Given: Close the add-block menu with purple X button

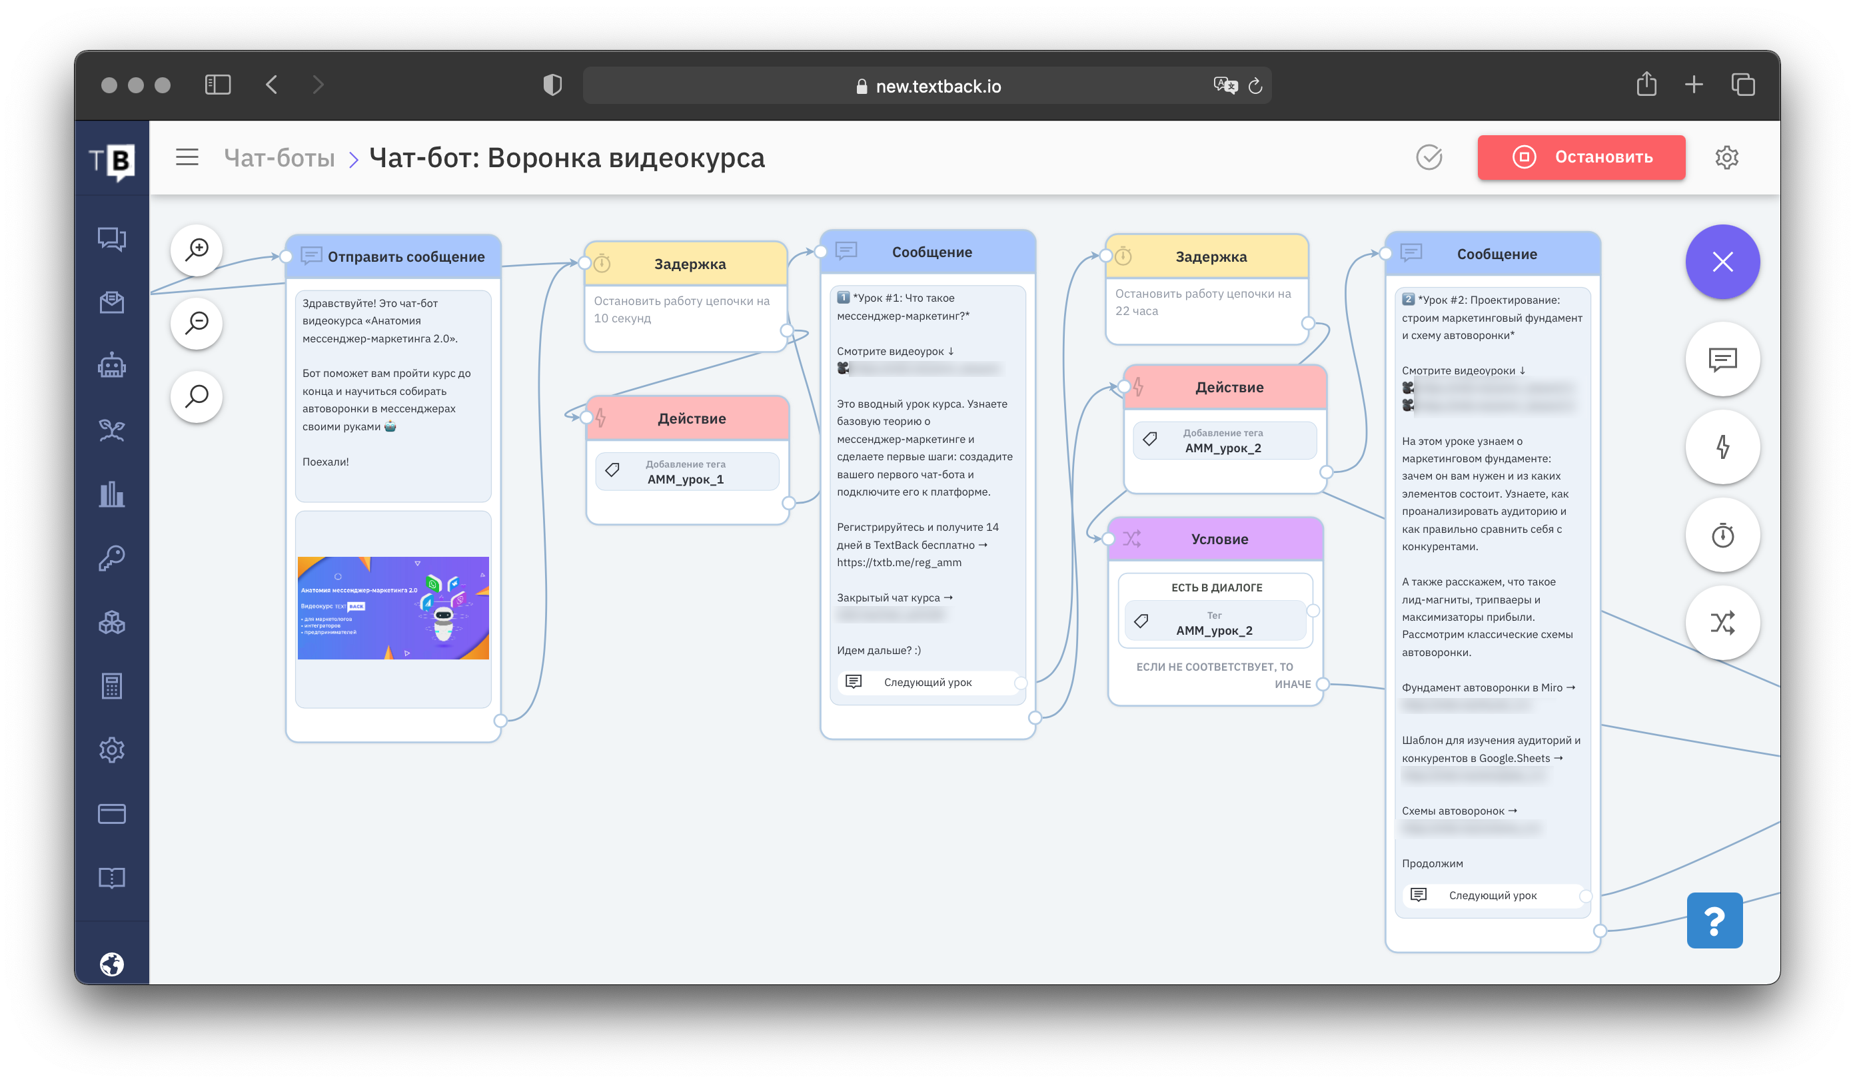Looking at the screenshot, I should pos(1722,261).
